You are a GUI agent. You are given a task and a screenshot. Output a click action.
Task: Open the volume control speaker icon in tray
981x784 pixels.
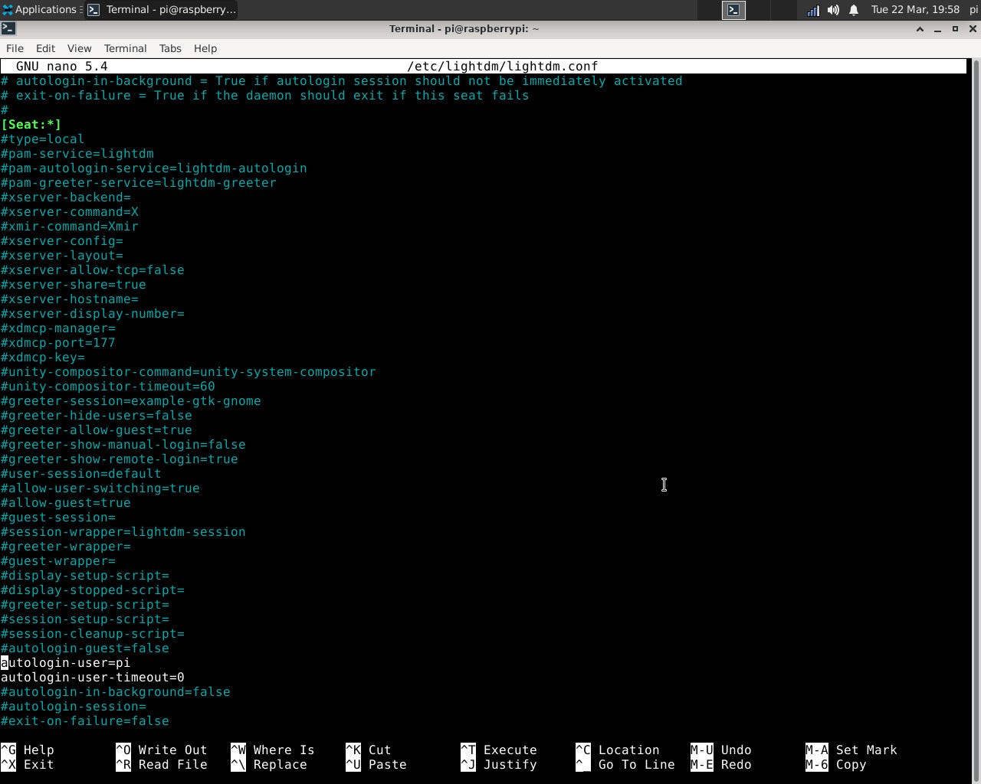835,10
